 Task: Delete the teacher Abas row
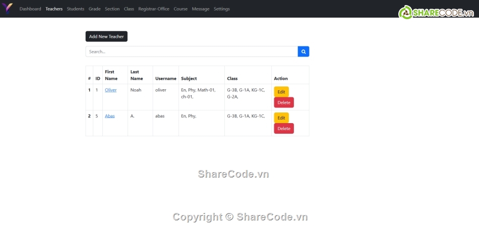click(284, 129)
